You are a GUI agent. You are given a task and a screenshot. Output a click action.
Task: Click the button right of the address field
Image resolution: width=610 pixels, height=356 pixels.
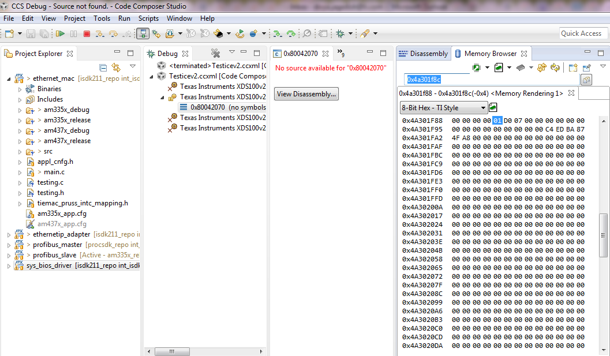tap(586, 80)
